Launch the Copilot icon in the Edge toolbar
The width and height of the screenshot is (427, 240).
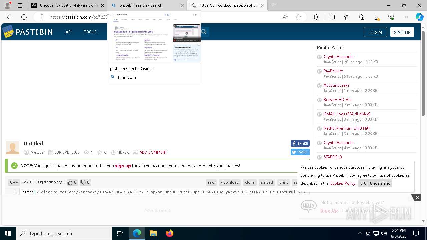[x=419, y=17]
